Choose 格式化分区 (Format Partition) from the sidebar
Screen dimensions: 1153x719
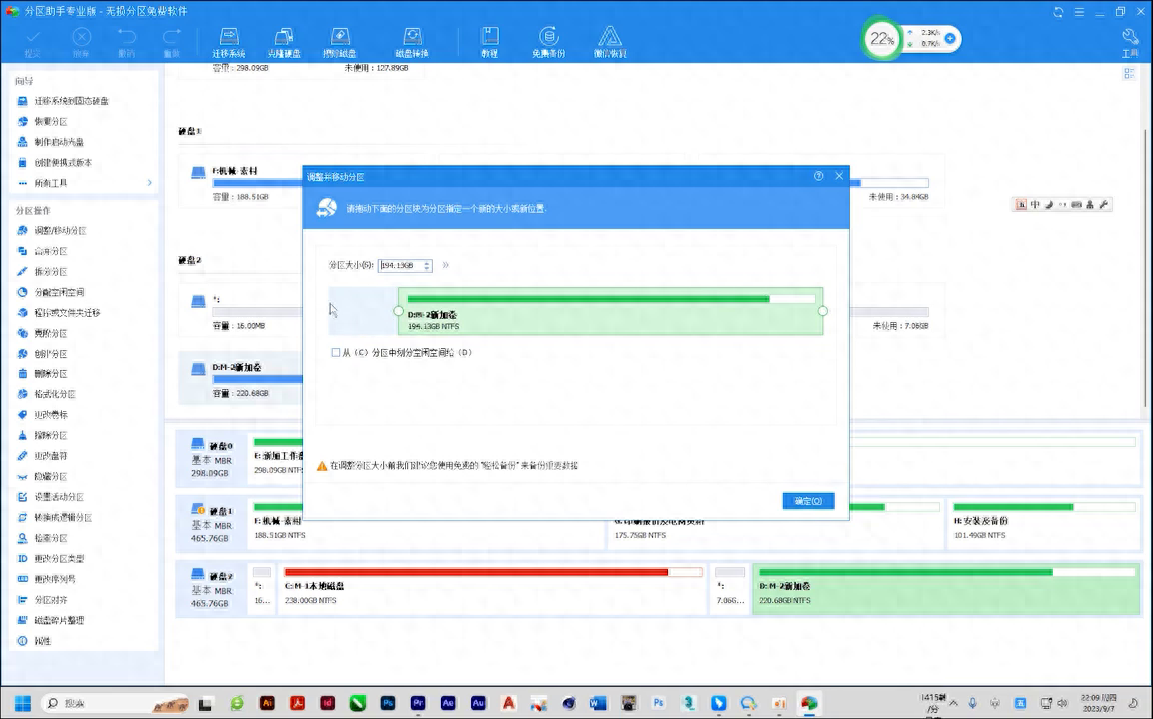pyautogui.click(x=54, y=394)
